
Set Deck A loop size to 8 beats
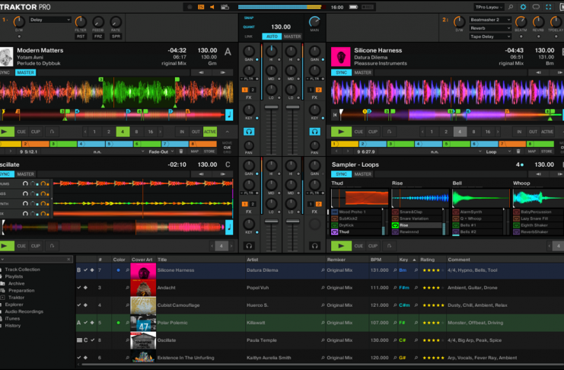[136, 132]
